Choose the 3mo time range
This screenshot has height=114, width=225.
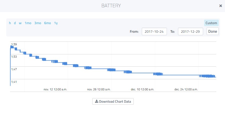click(38, 23)
